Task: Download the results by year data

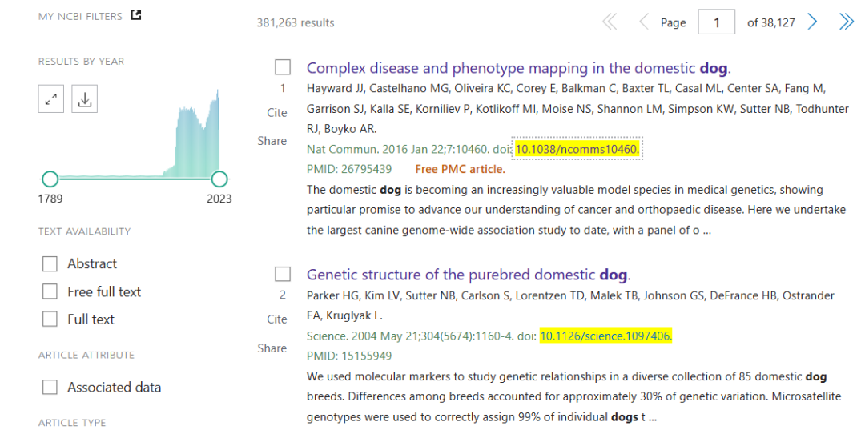Action: click(85, 99)
